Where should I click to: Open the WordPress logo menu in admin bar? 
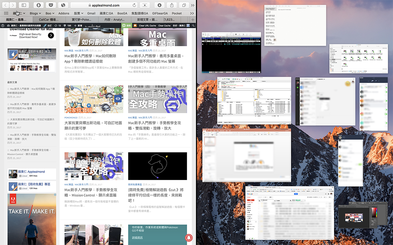click(x=3, y=25)
